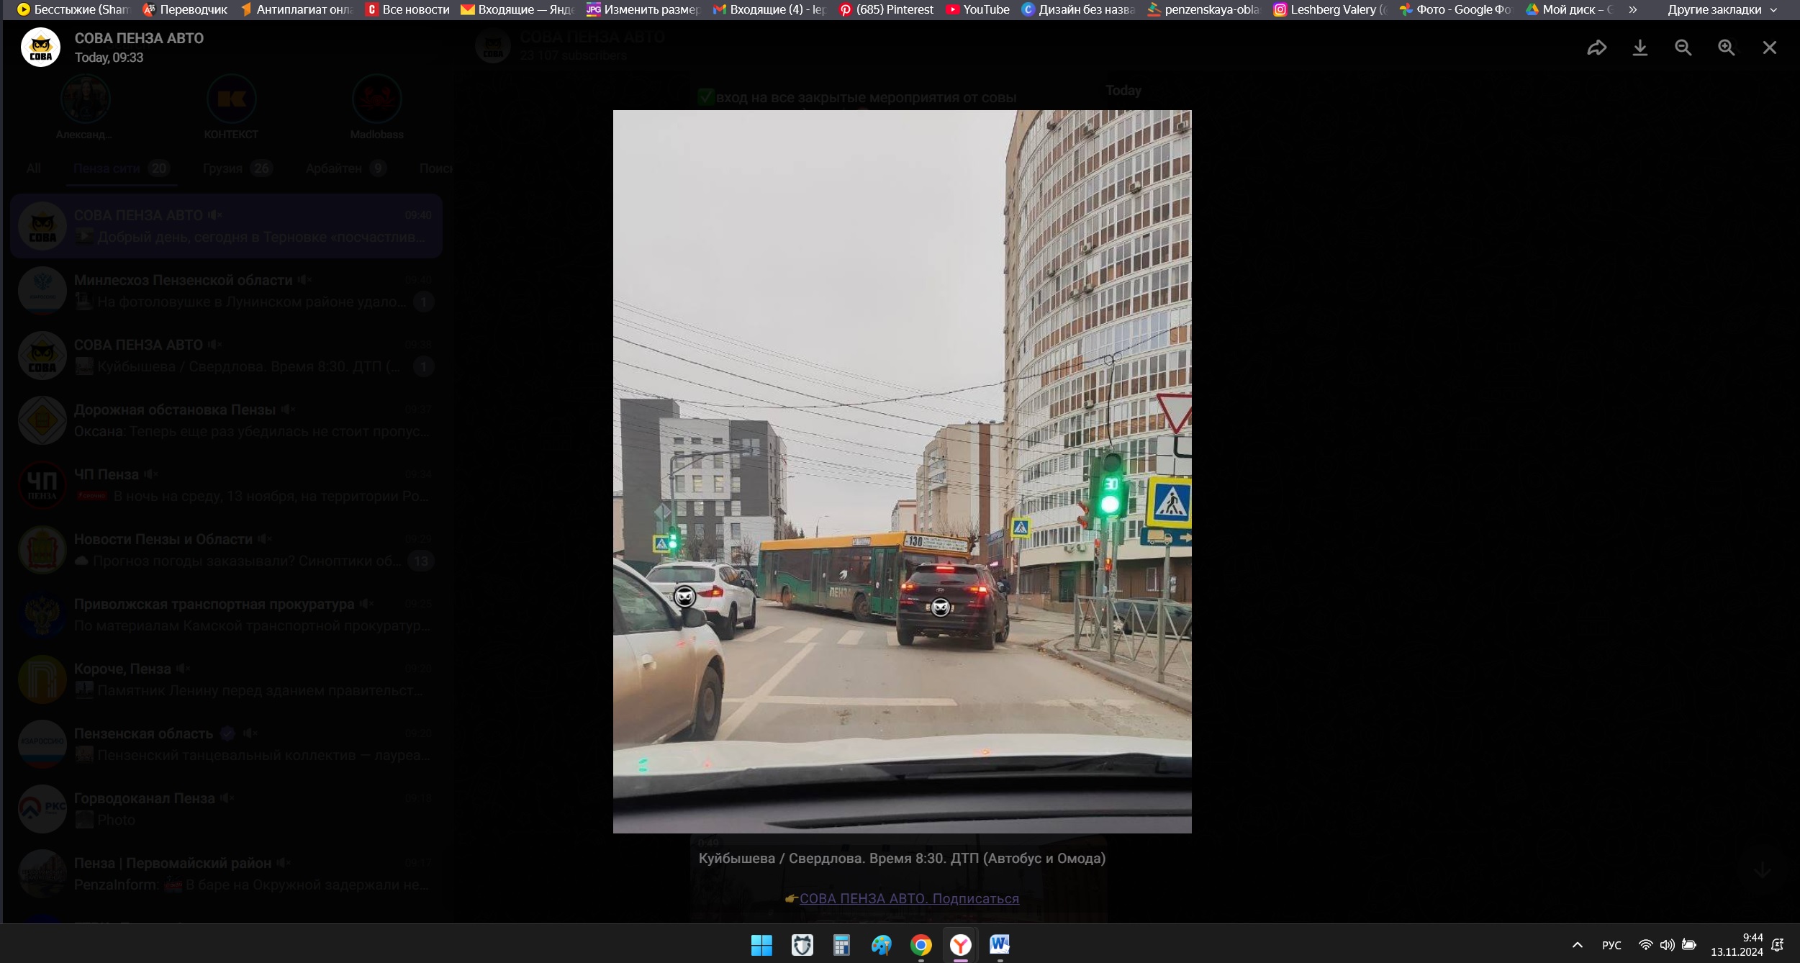
Task: Download the photo via download icon
Action: click(x=1640, y=48)
